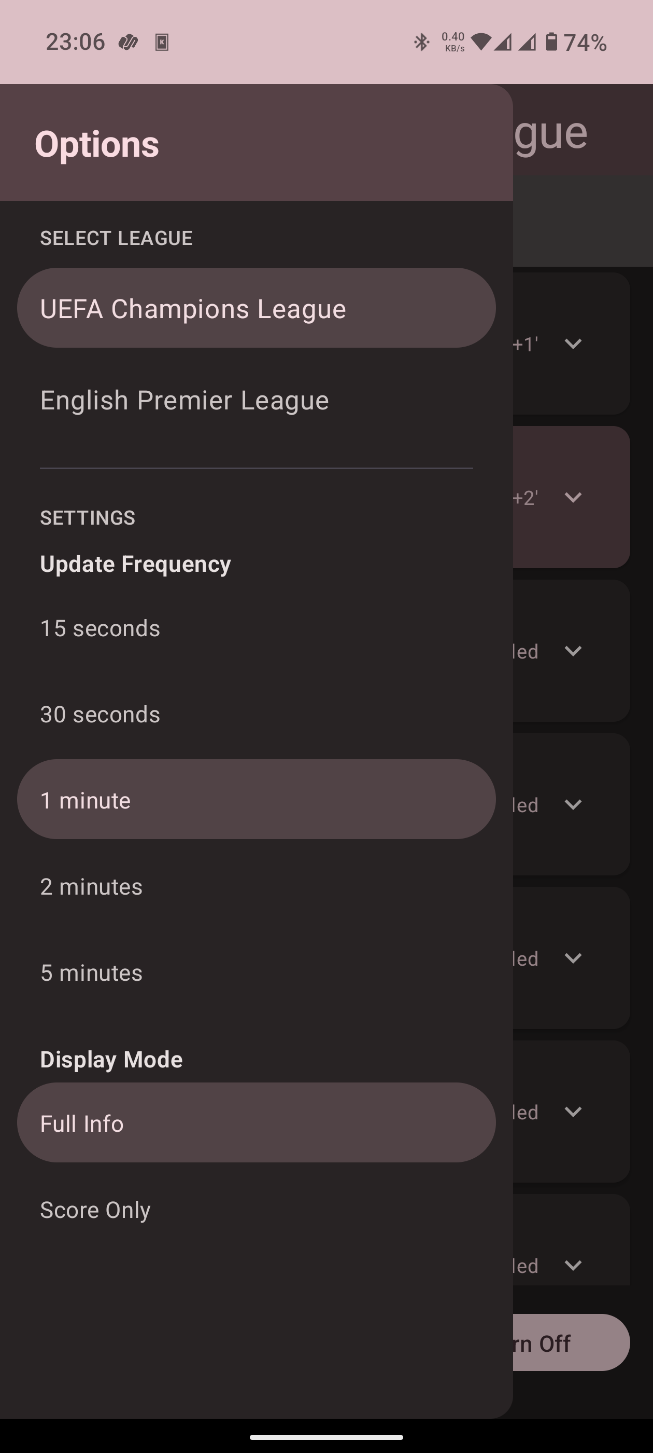The width and height of the screenshot is (653, 1453).
Task: Expand the third match card chevron
Action: (573, 651)
